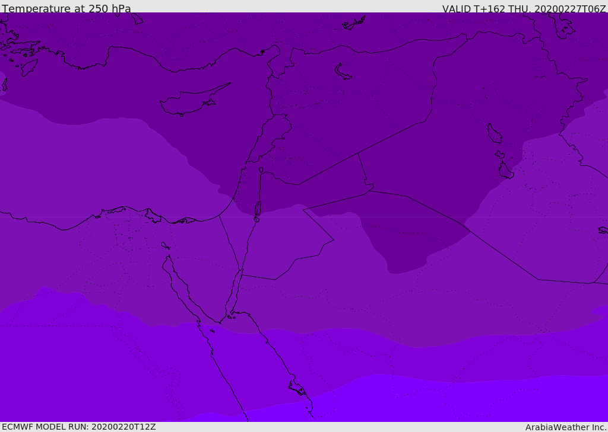
Task: Click the 'ArabiaWeather Inc' credit text
Action: pos(565,427)
